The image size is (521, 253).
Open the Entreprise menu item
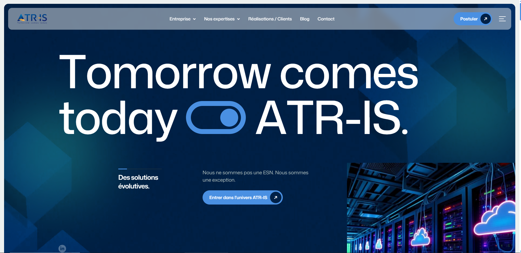(x=180, y=19)
